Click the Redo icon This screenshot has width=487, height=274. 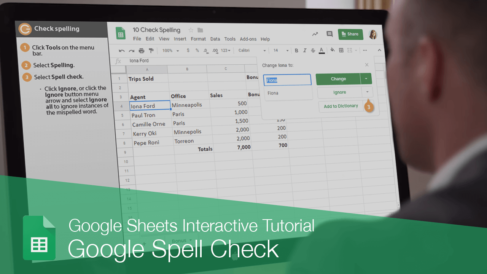coord(131,50)
